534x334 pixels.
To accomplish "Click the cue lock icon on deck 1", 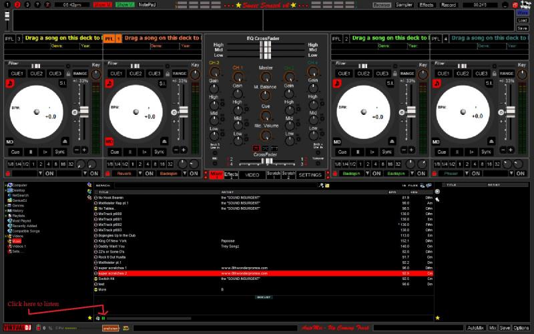I will [x=168, y=73].
